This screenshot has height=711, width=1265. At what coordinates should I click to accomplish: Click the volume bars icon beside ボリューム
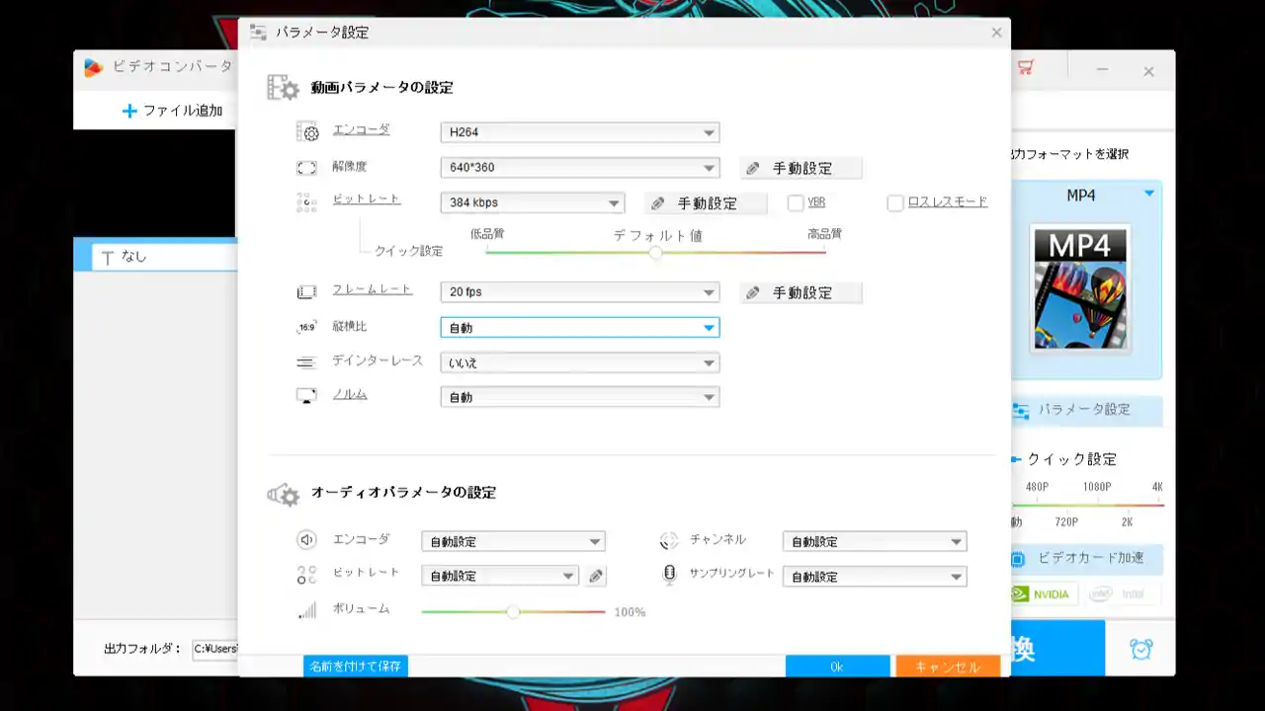click(307, 610)
